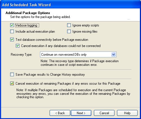The image size is (141, 119).
Task: Click the multiple Packages note paragraph
Action: tap(73, 93)
